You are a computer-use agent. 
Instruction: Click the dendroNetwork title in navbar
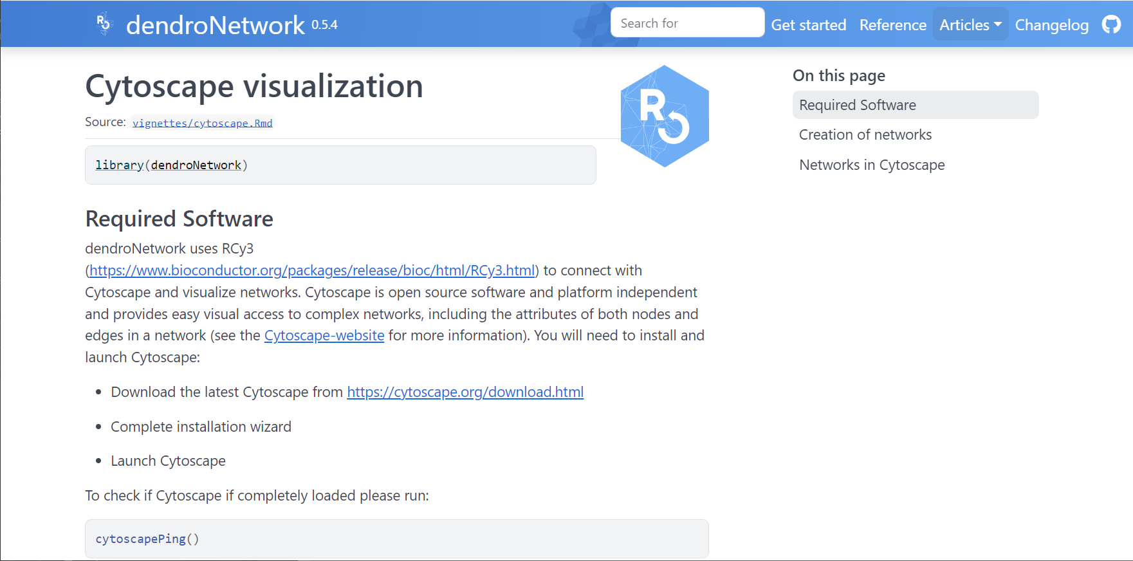tap(215, 25)
